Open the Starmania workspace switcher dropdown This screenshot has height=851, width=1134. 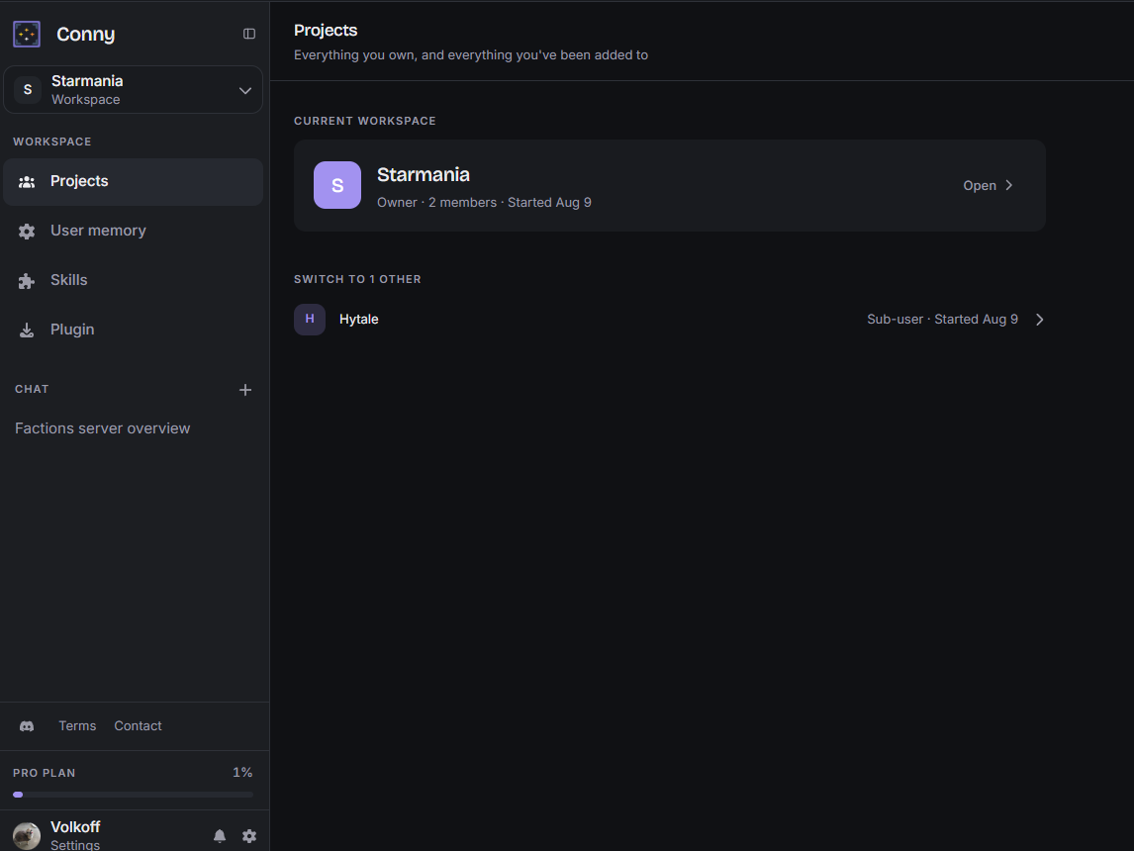tap(133, 90)
